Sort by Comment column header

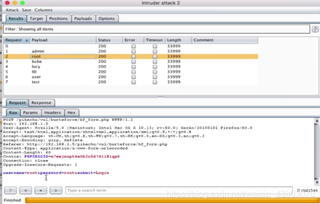224,40
